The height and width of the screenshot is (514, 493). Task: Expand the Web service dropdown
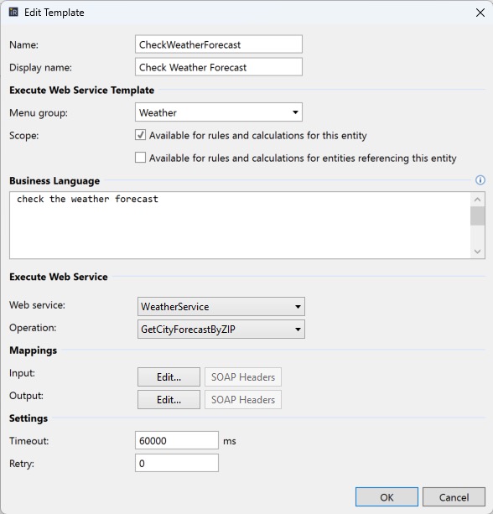point(221,307)
